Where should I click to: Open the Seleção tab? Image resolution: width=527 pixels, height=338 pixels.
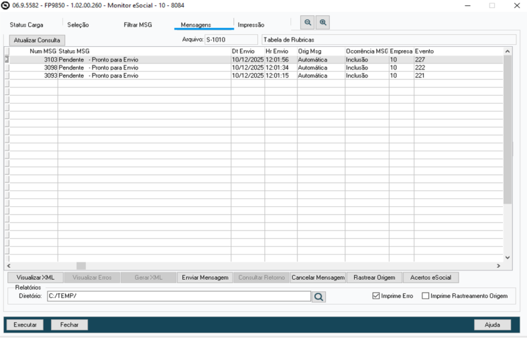[78, 25]
